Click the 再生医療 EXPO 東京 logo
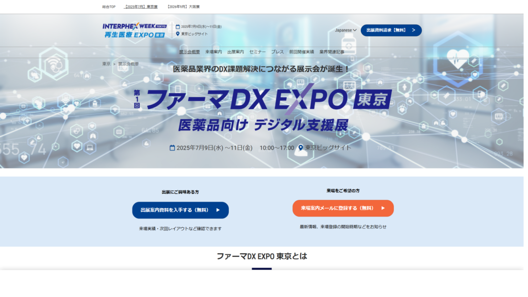The height and width of the screenshot is (297, 528). (x=135, y=35)
